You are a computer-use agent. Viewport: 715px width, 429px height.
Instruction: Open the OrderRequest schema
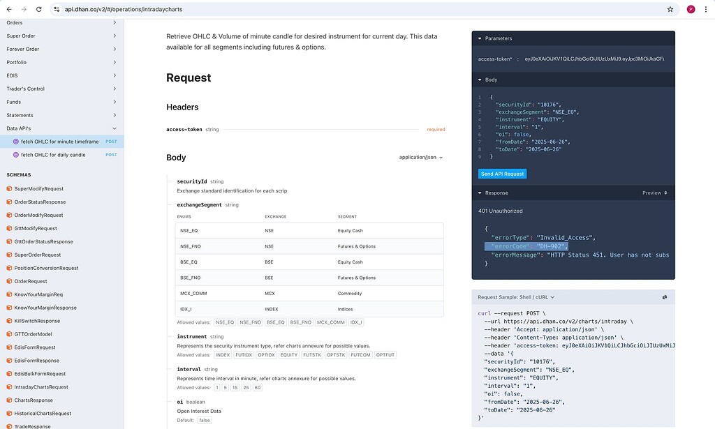coord(31,281)
